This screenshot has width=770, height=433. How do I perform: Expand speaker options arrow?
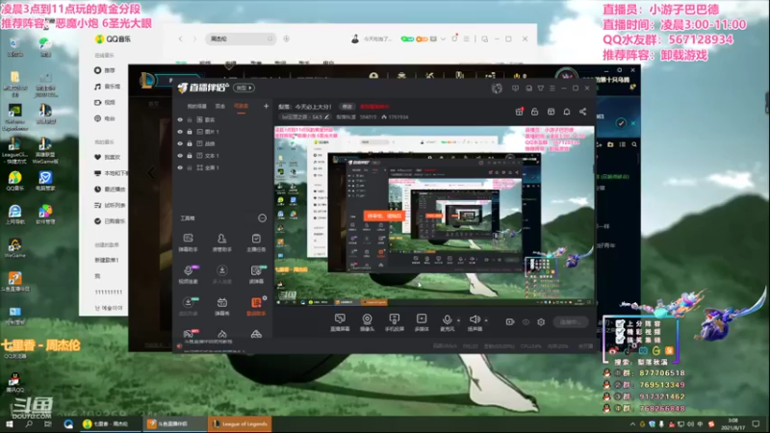coord(486,320)
